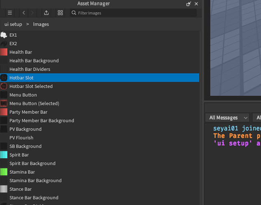This screenshot has height=205, width=261.
Task: Undock the Asset Manager panel
Action: point(189,4)
